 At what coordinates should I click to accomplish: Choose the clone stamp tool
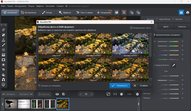[x=4, y=40]
